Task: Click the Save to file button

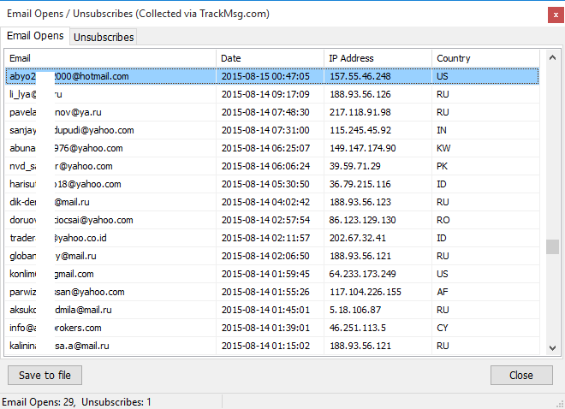Action: click(x=45, y=375)
